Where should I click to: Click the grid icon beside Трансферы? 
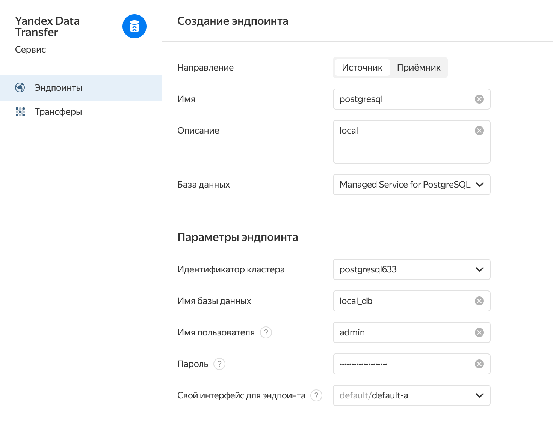pos(20,112)
